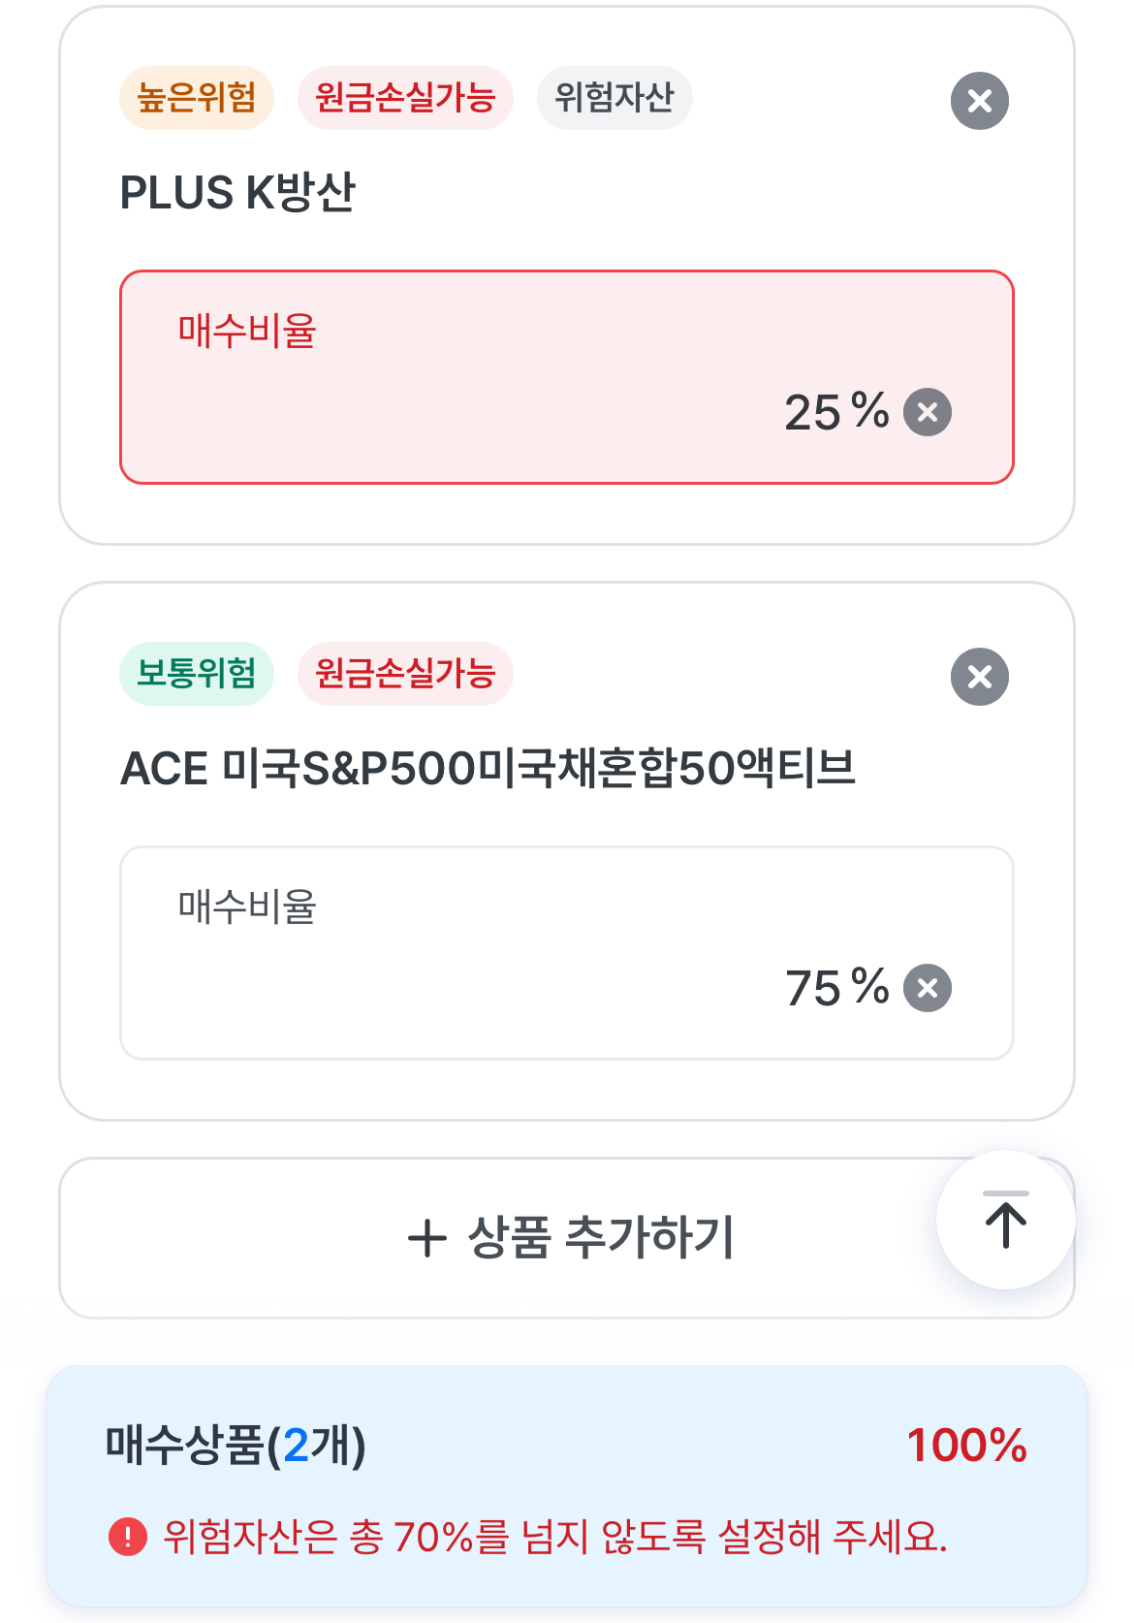Select the PLUS K방산 product name
This screenshot has width=1134, height=1623.
(238, 192)
